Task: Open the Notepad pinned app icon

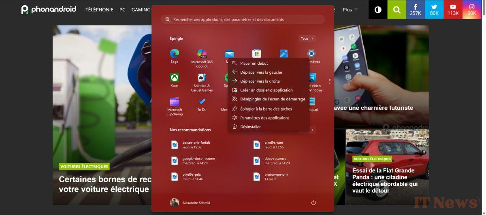Action: (x=312, y=101)
